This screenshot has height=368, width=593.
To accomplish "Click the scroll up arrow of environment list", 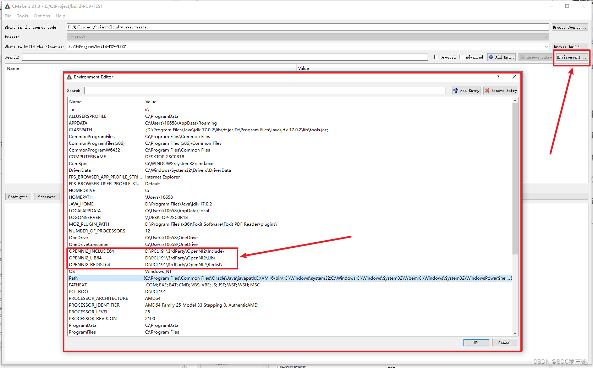I will tap(515, 101).
